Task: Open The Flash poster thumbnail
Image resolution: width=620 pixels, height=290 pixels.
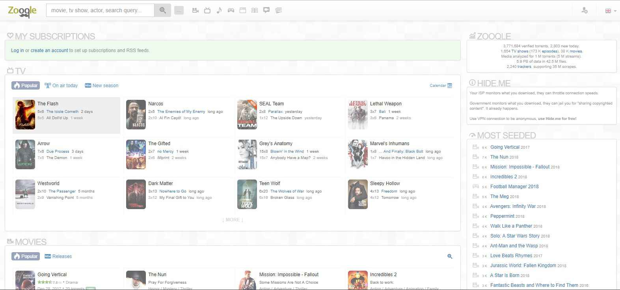Action: 25,114
